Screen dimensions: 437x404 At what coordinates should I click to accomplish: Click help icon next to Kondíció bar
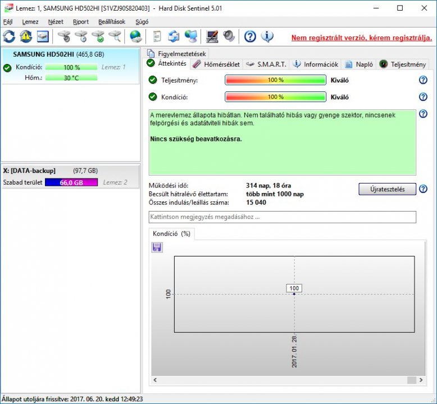coord(423,97)
